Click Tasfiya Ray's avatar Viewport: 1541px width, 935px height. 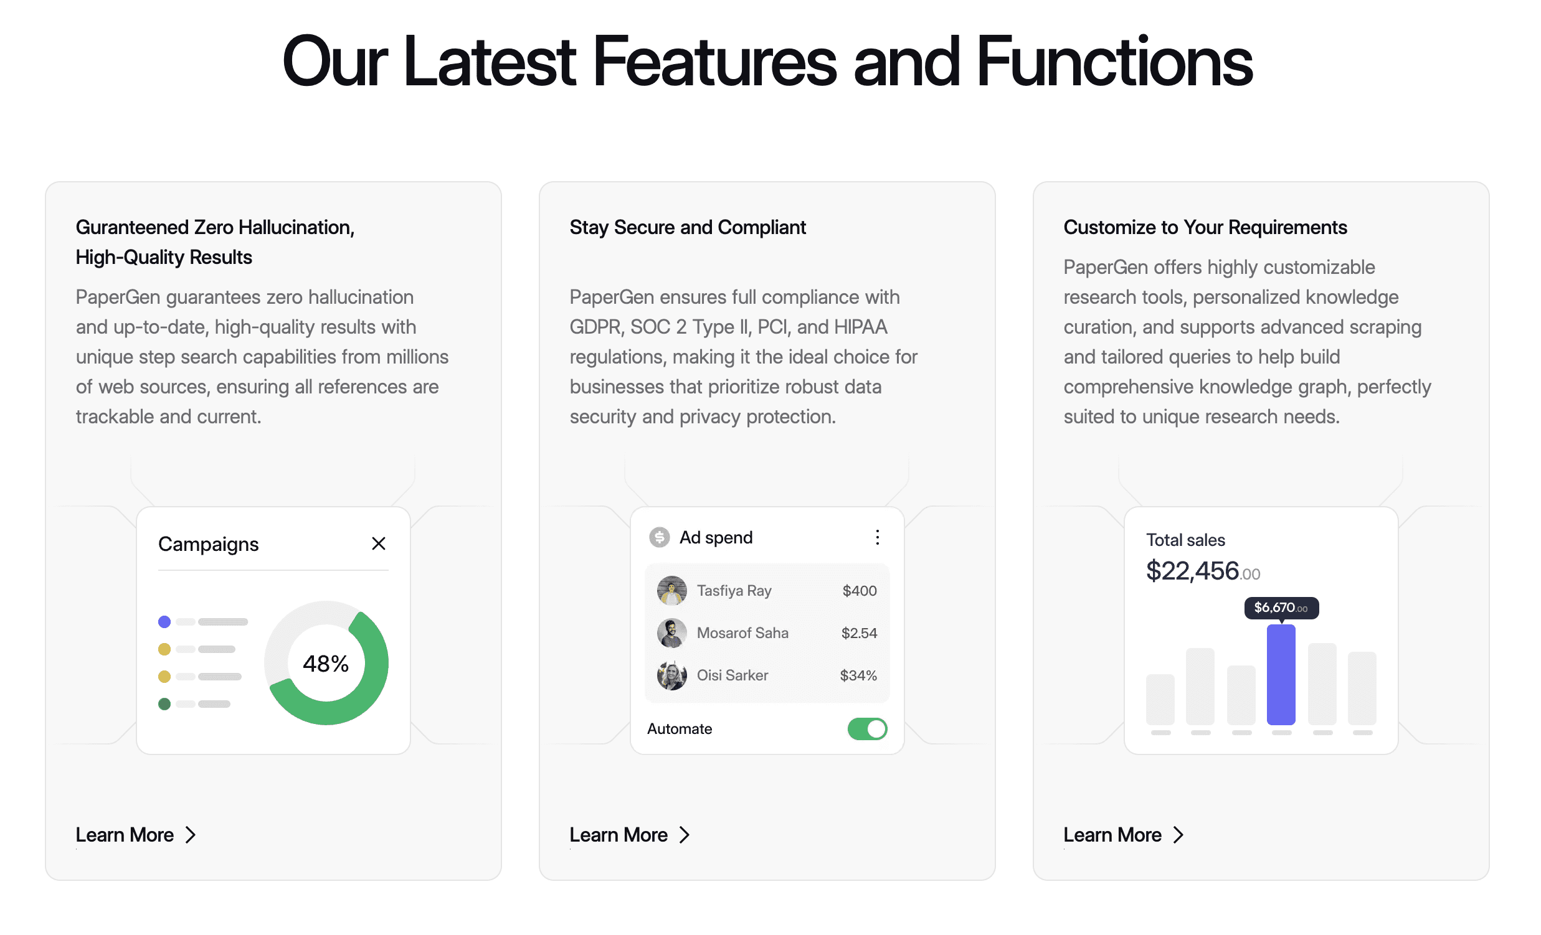[x=671, y=591]
